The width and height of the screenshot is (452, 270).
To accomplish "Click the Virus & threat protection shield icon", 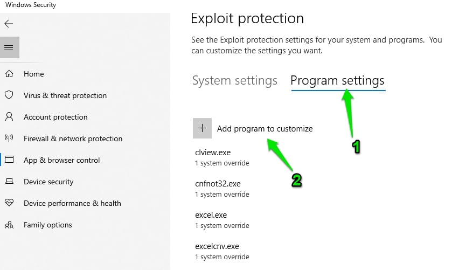I will click(x=9, y=95).
